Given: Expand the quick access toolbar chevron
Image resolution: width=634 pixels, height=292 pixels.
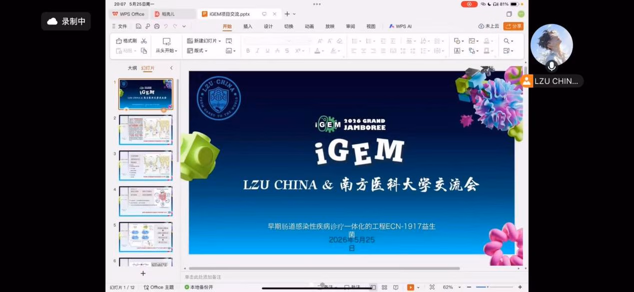Looking at the screenshot, I should 184,26.
